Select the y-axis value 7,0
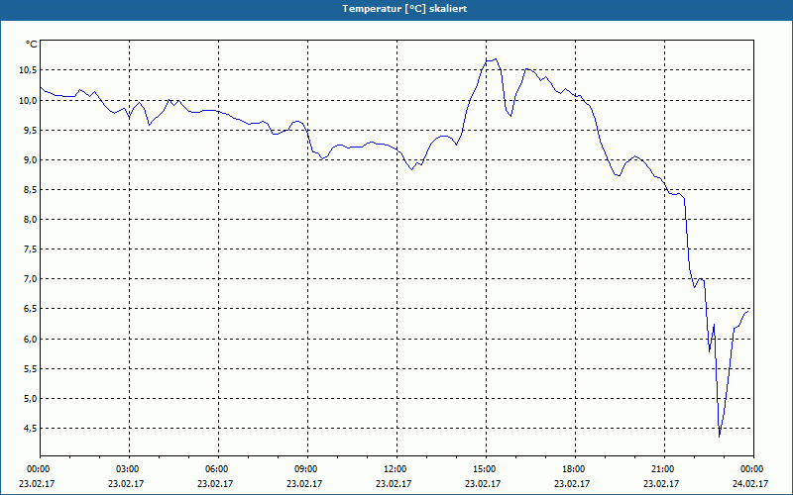The height and width of the screenshot is (495, 793). [30, 279]
